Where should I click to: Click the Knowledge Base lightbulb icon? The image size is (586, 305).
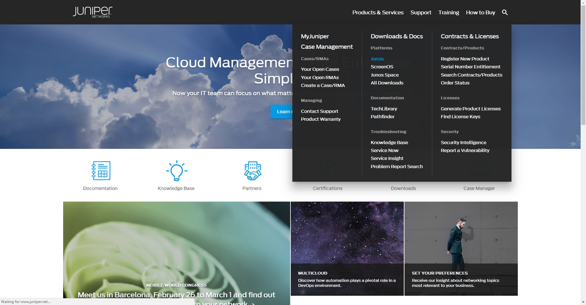point(176,171)
